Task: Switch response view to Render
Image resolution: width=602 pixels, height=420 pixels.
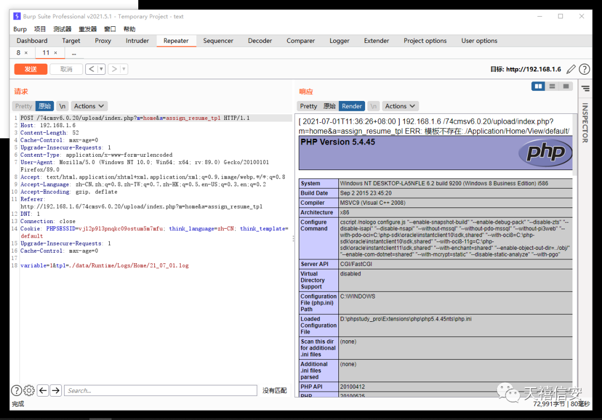Action: pos(352,106)
